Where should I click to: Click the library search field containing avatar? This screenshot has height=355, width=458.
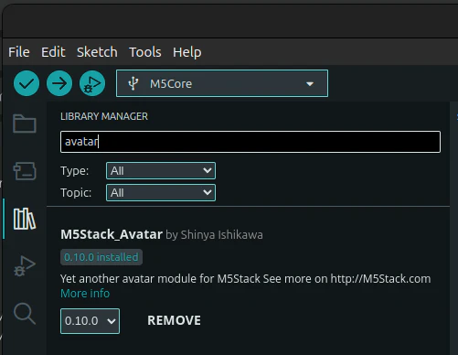coord(250,142)
